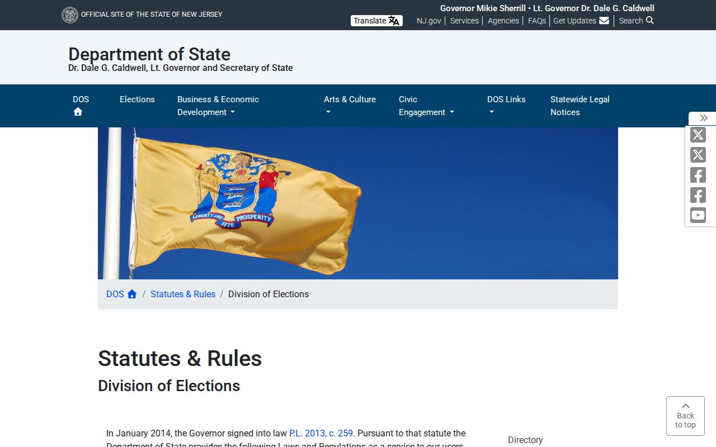This screenshot has height=447, width=716.
Task: Click the second X (Twitter) icon
Action: coord(698,155)
